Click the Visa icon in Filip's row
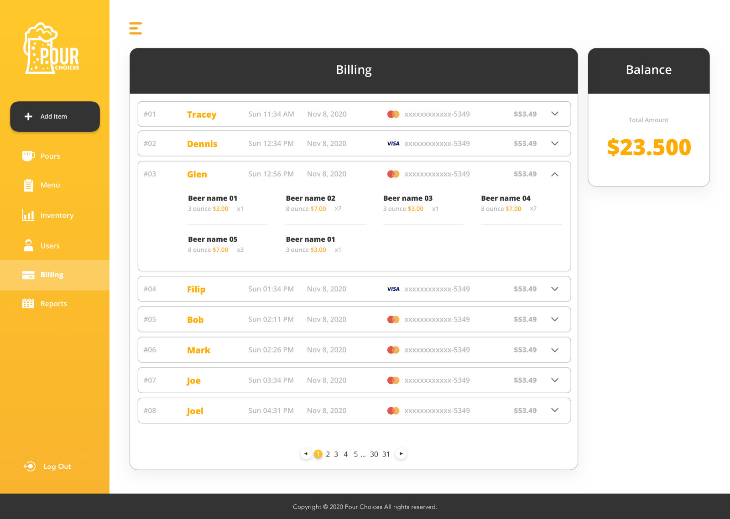The height and width of the screenshot is (519, 730). pos(393,289)
